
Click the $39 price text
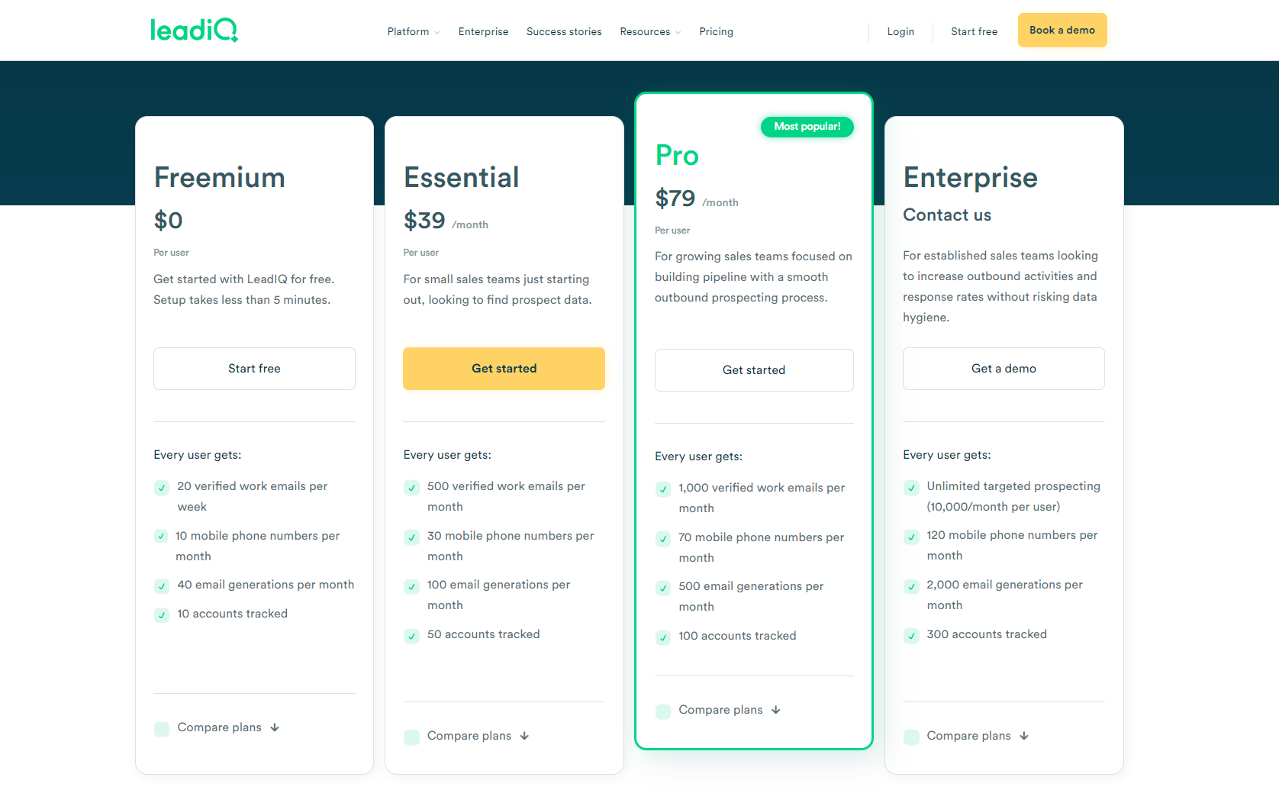point(424,221)
